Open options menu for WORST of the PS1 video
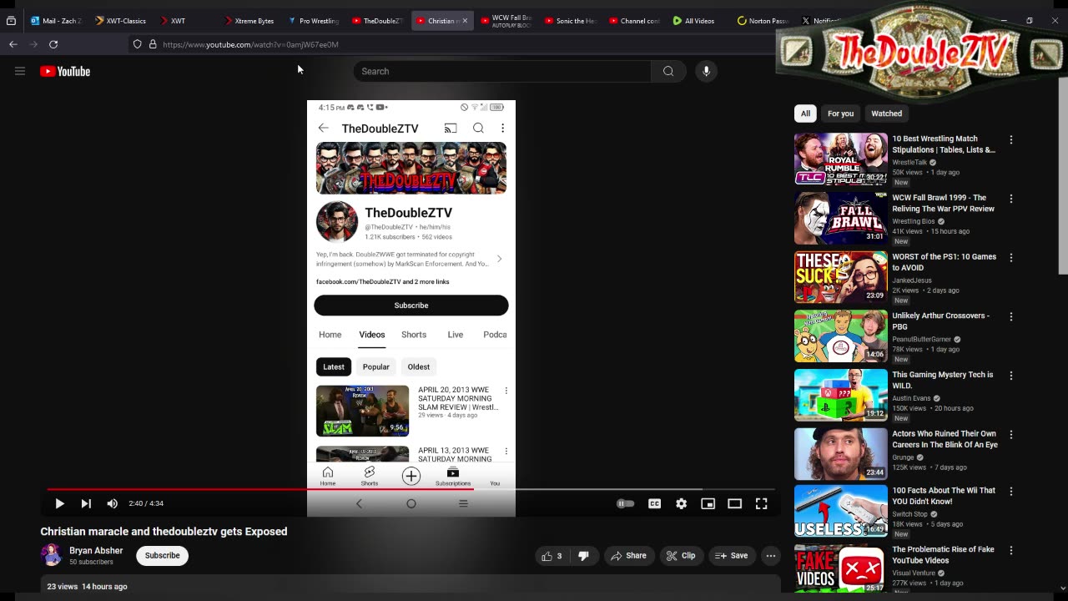The width and height of the screenshot is (1068, 601). [1011, 258]
